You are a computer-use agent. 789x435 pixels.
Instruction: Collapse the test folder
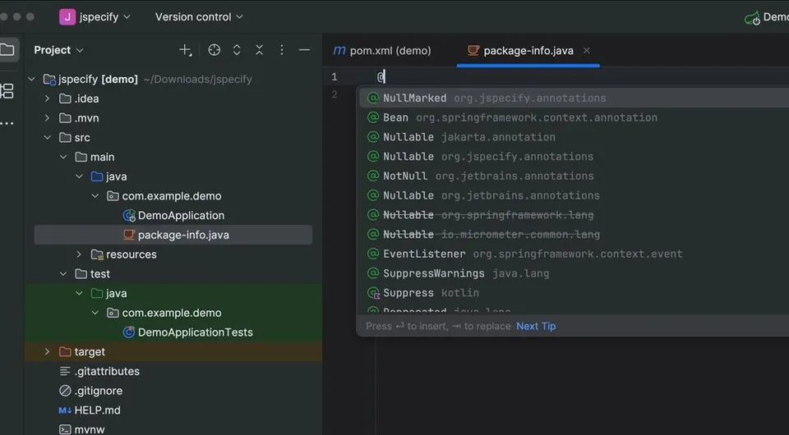[x=63, y=274]
